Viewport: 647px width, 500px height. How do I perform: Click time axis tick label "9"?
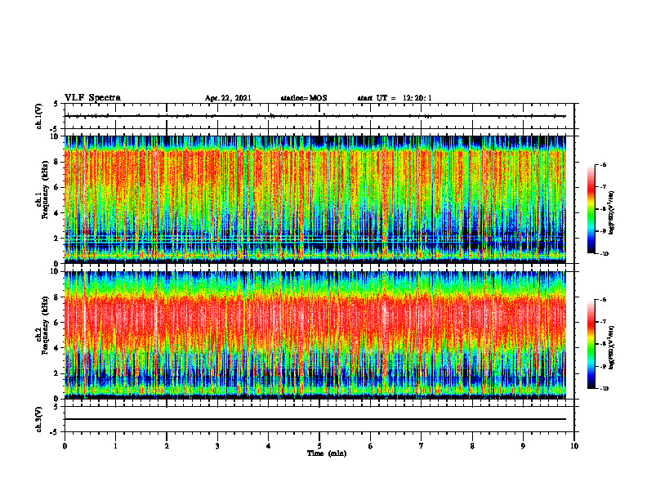[523, 446]
